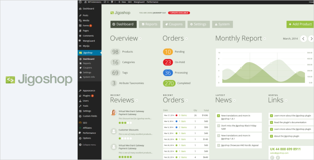Image resolution: width=314 pixels, height=160 pixels.
Task: Click the Google Plus contact icon
Action: point(272,157)
